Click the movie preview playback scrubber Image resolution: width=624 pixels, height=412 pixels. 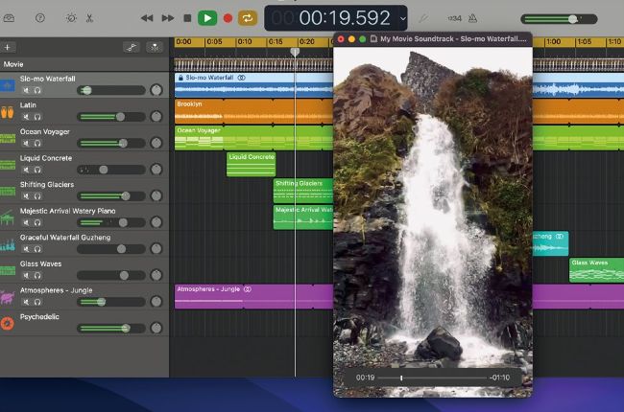(x=432, y=378)
